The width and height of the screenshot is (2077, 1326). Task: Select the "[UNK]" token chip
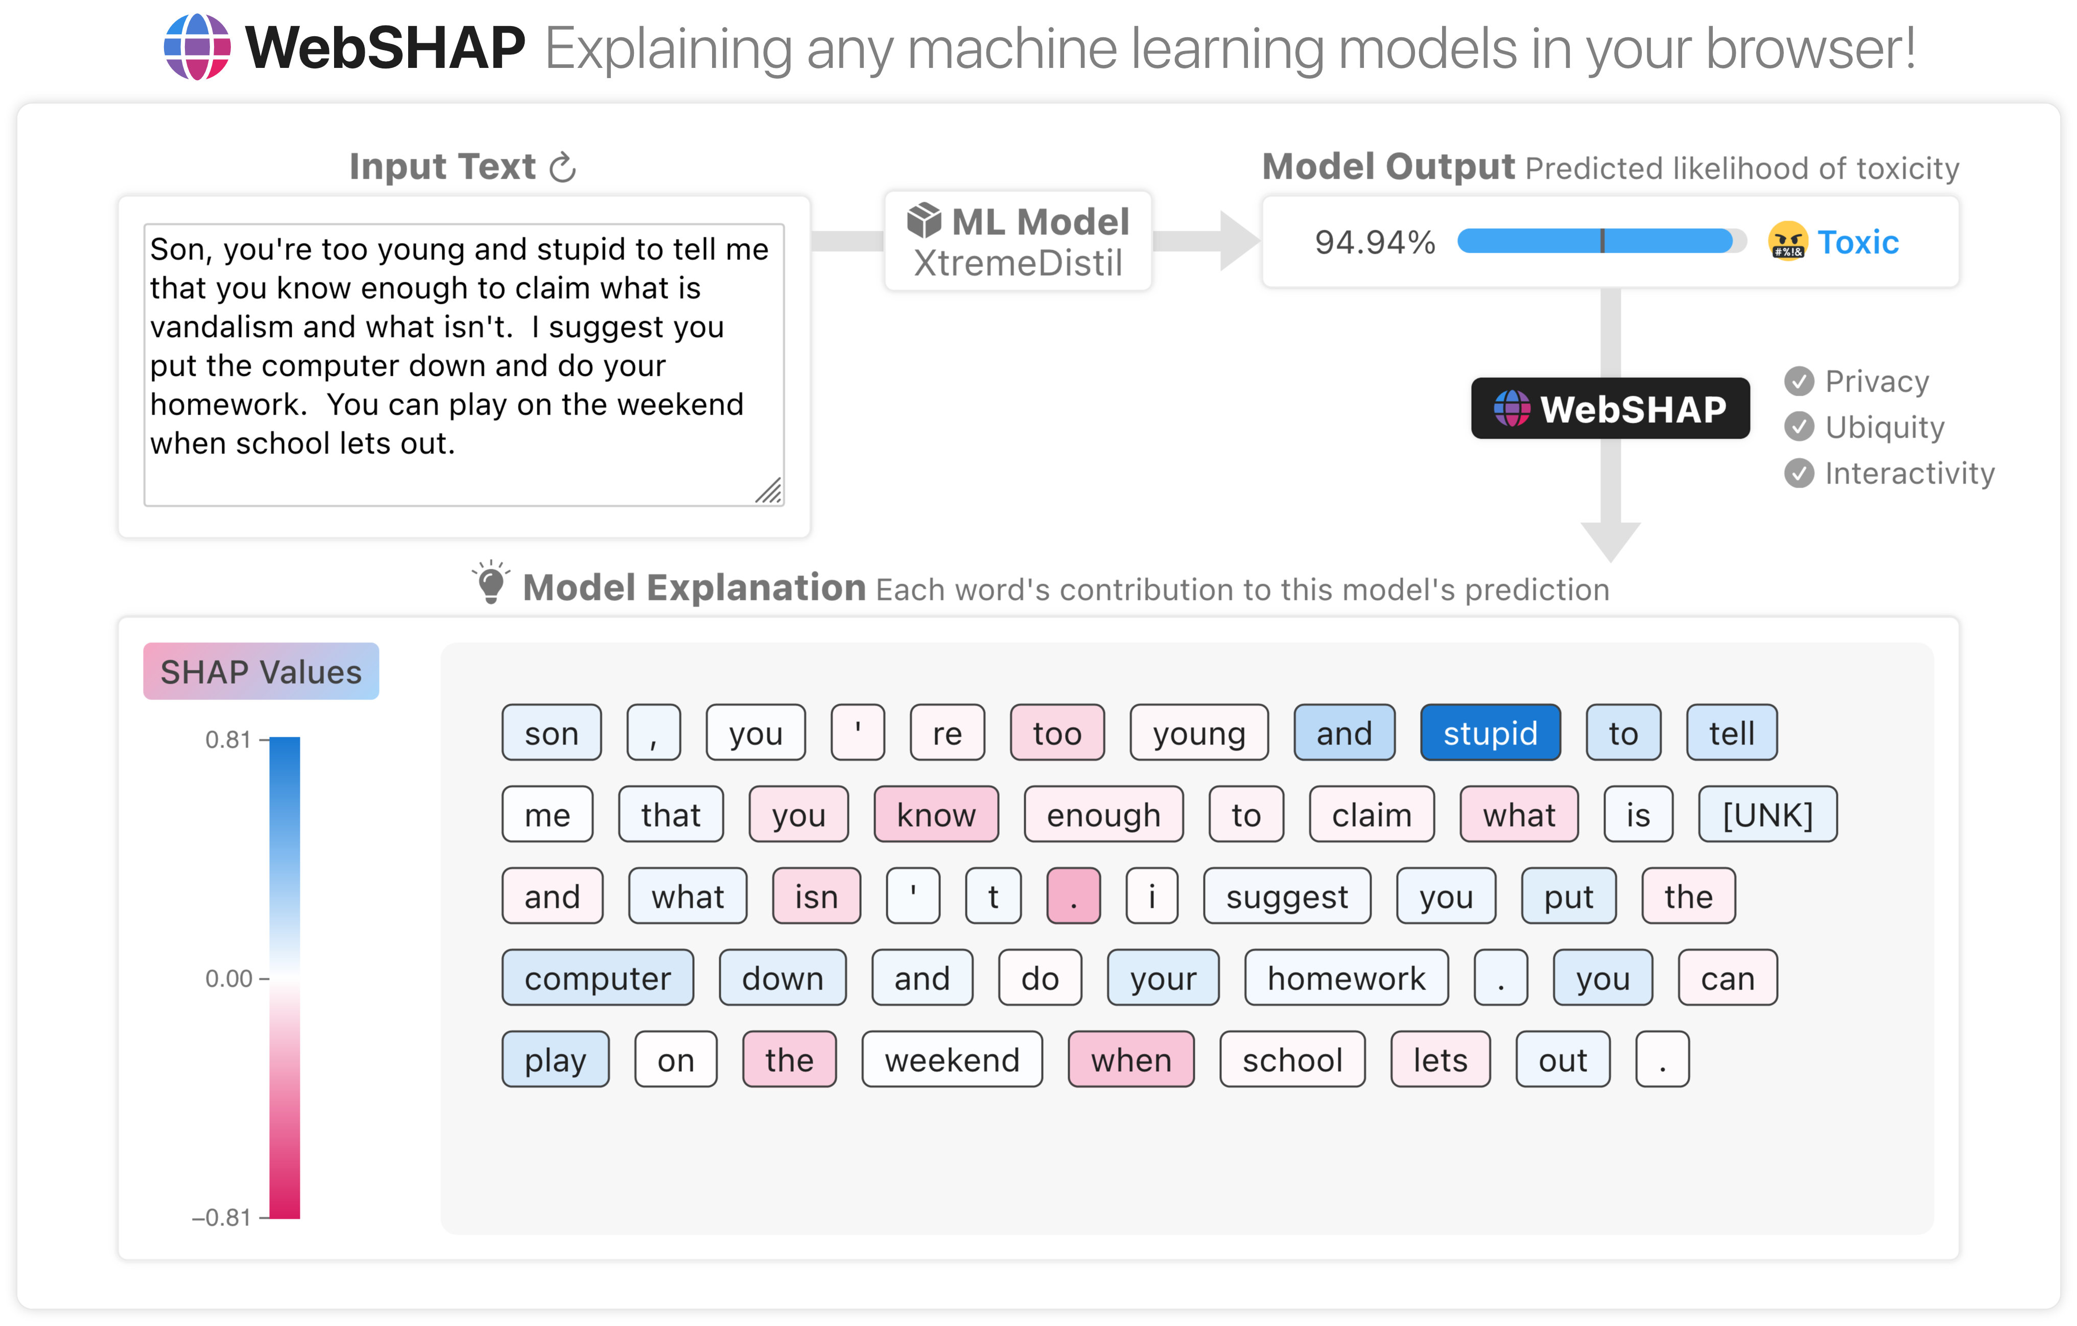[x=1767, y=815]
